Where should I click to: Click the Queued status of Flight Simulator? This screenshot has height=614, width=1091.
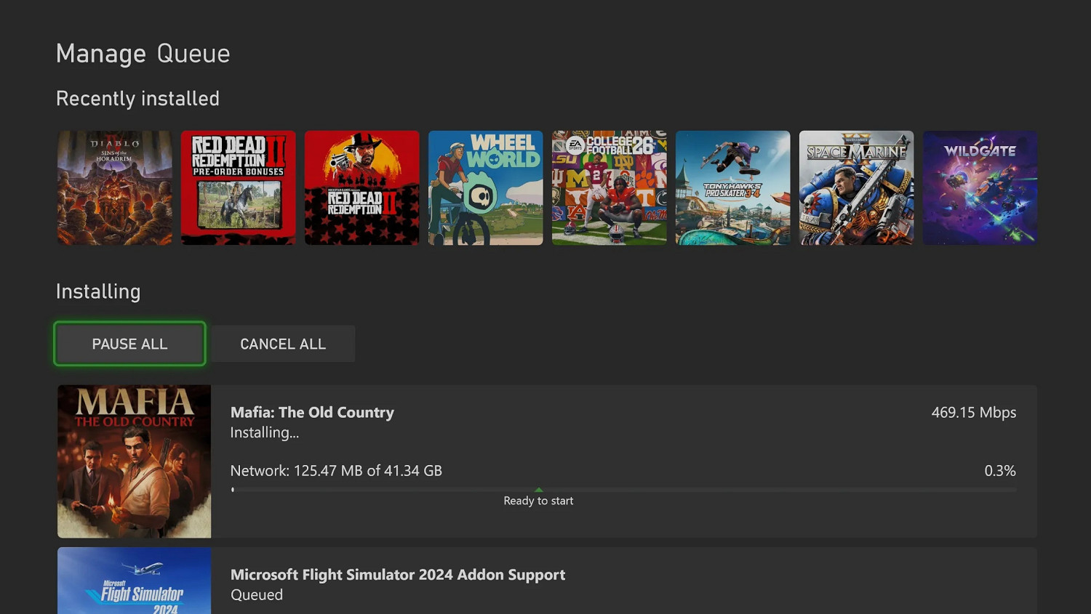click(257, 594)
